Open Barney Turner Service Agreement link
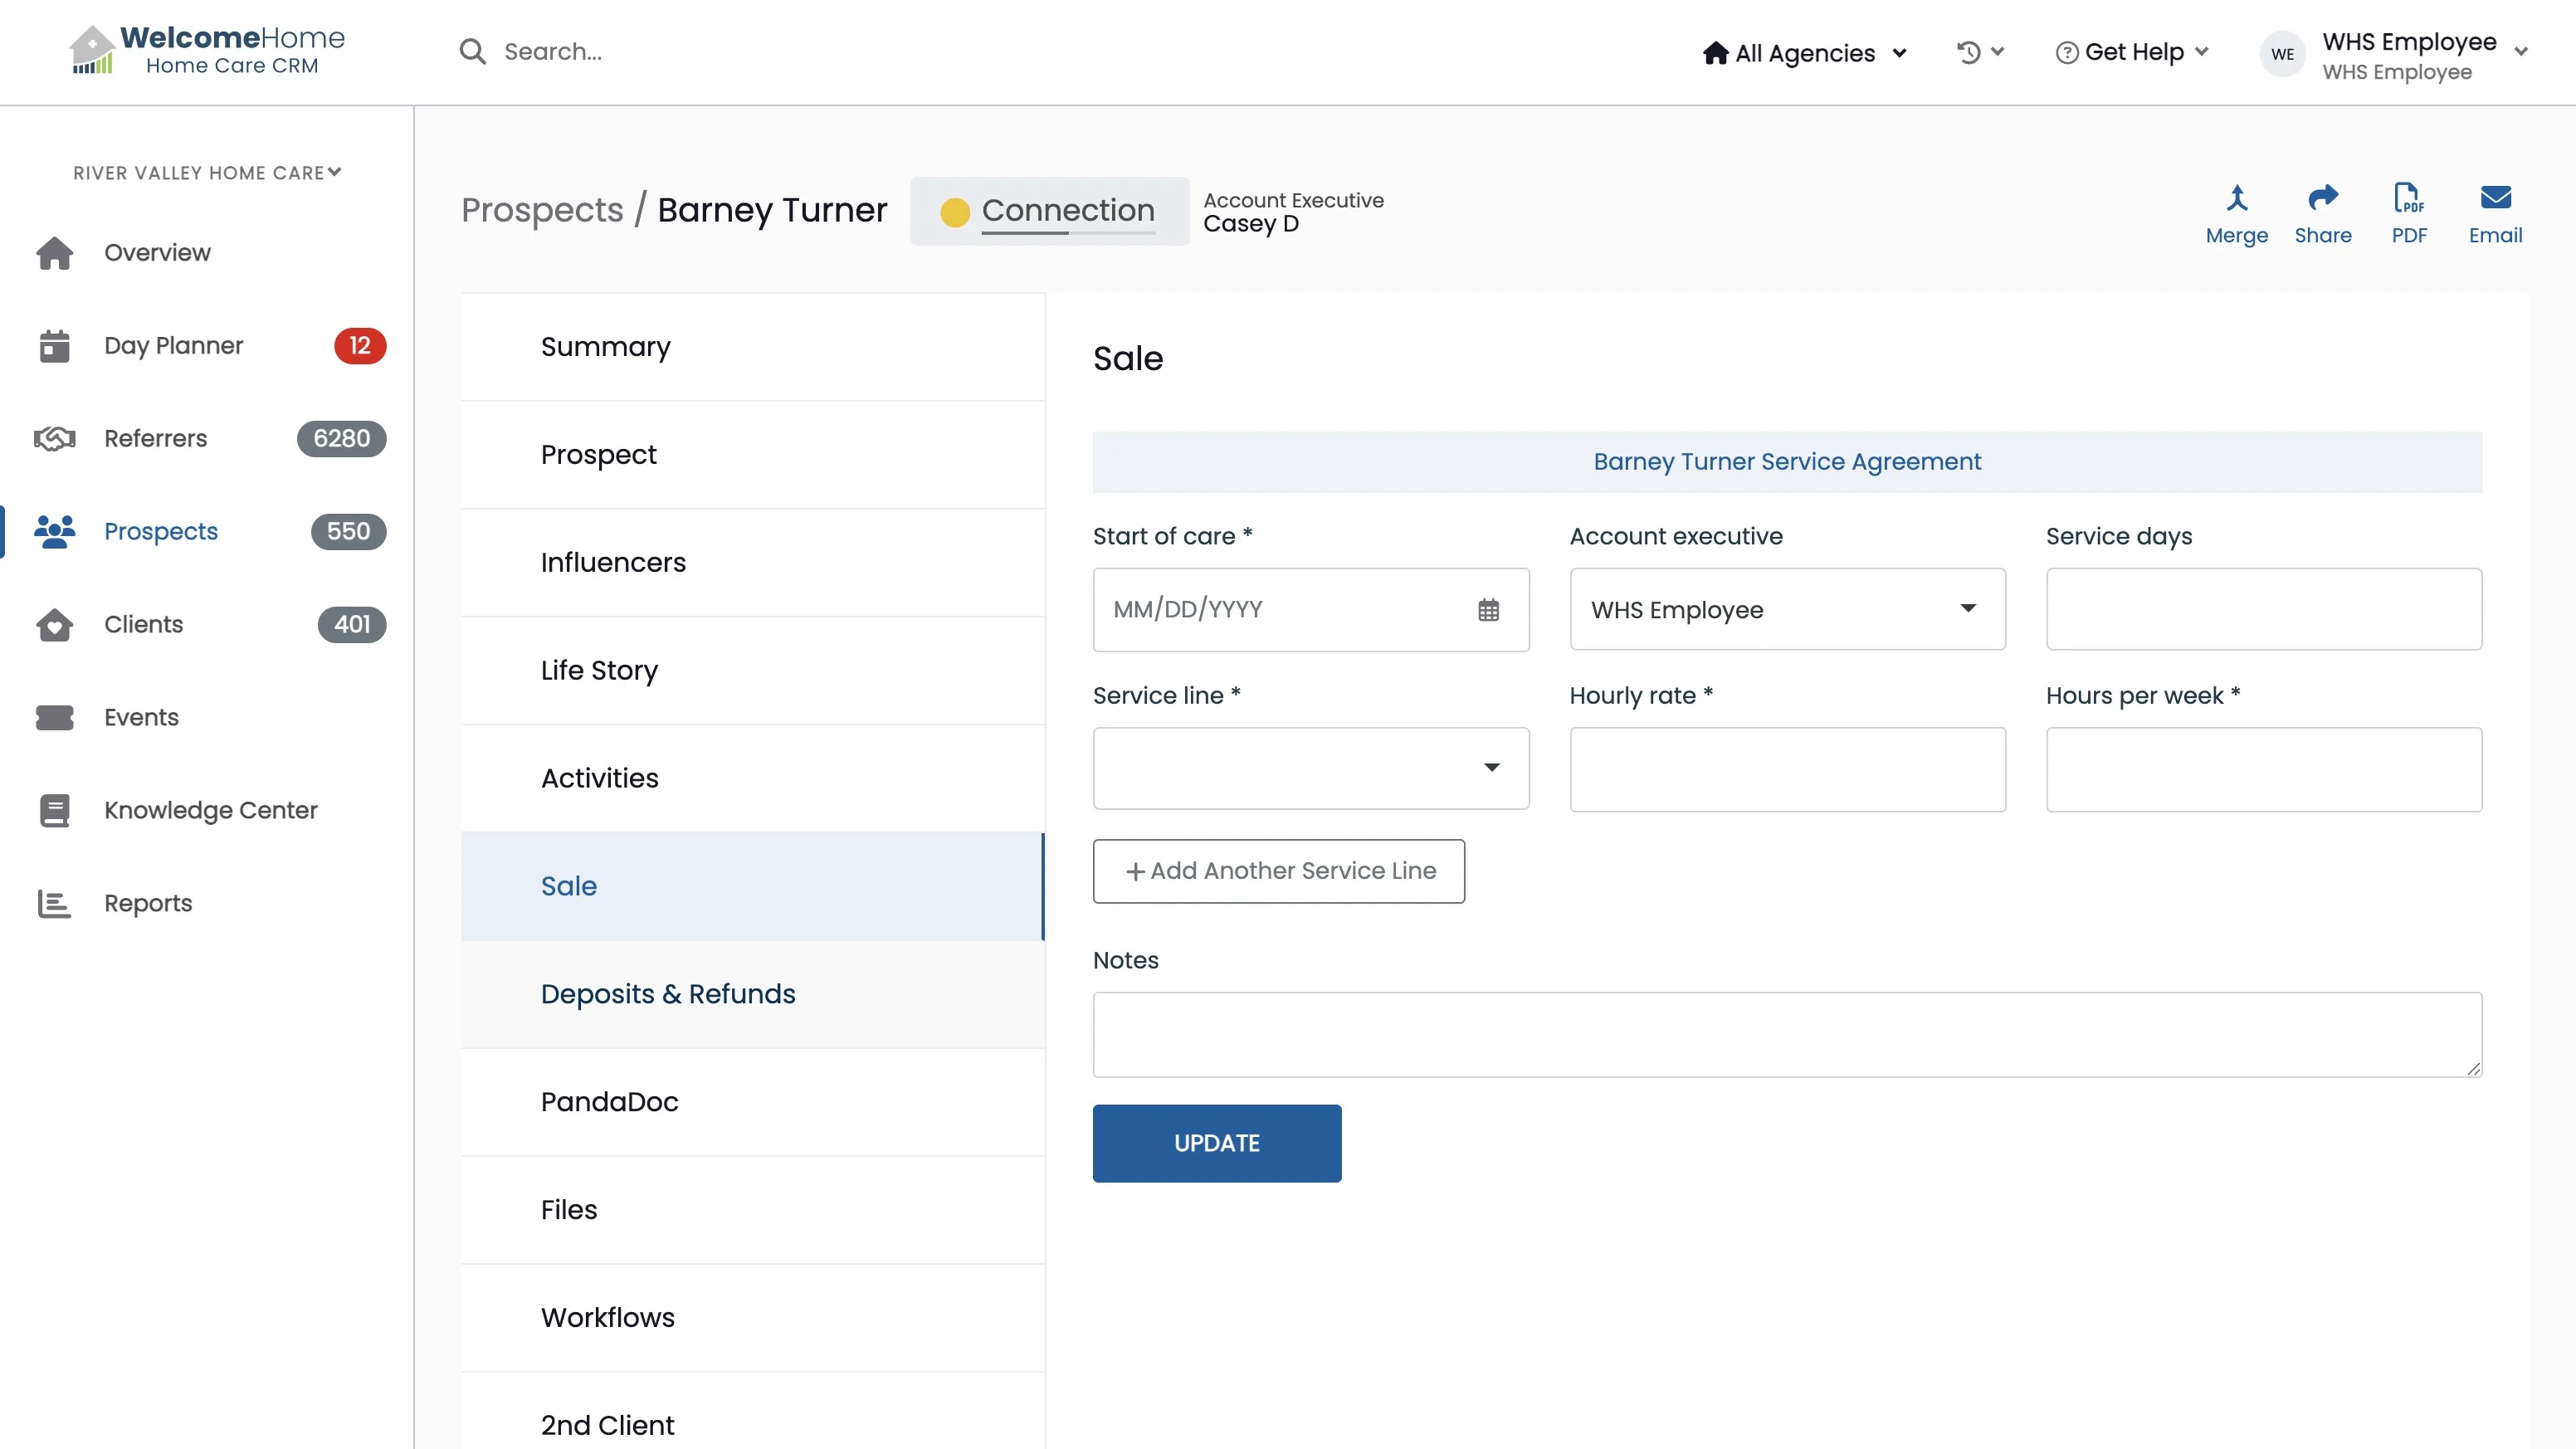The image size is (2576, 1449). coord(1786,462)
